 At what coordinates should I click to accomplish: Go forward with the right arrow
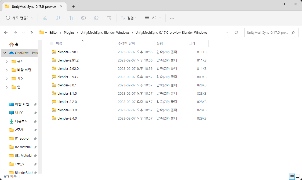point(15,33)
